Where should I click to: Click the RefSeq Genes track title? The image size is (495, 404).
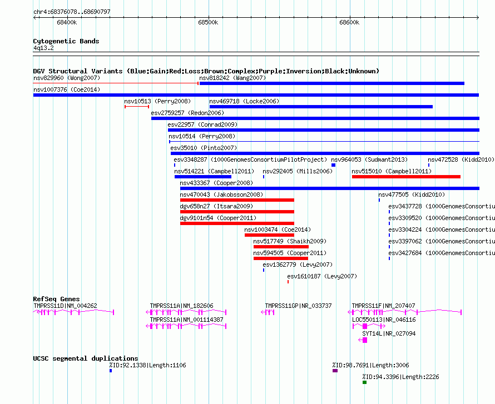coord(57,299)
